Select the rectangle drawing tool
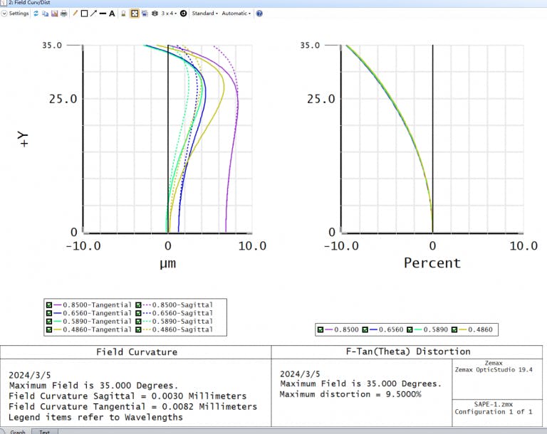Screen dimensions: 547x434 click(84, 14)
